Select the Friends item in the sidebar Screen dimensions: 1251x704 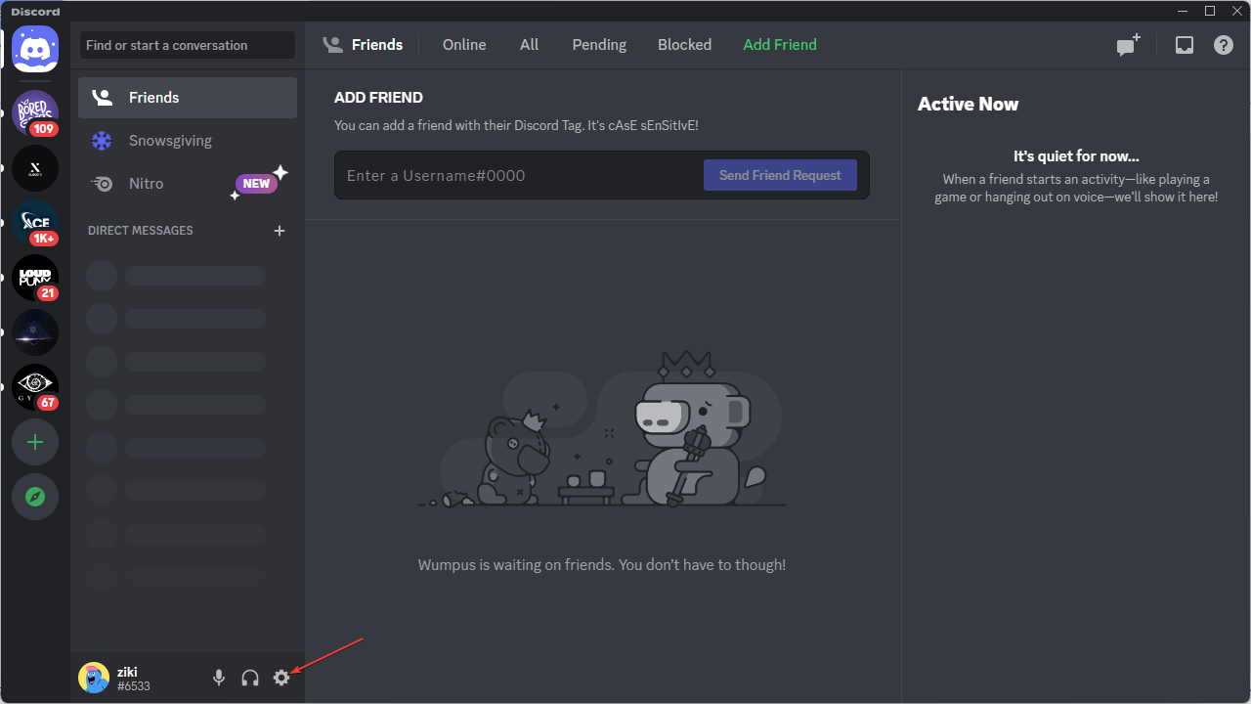188,98
